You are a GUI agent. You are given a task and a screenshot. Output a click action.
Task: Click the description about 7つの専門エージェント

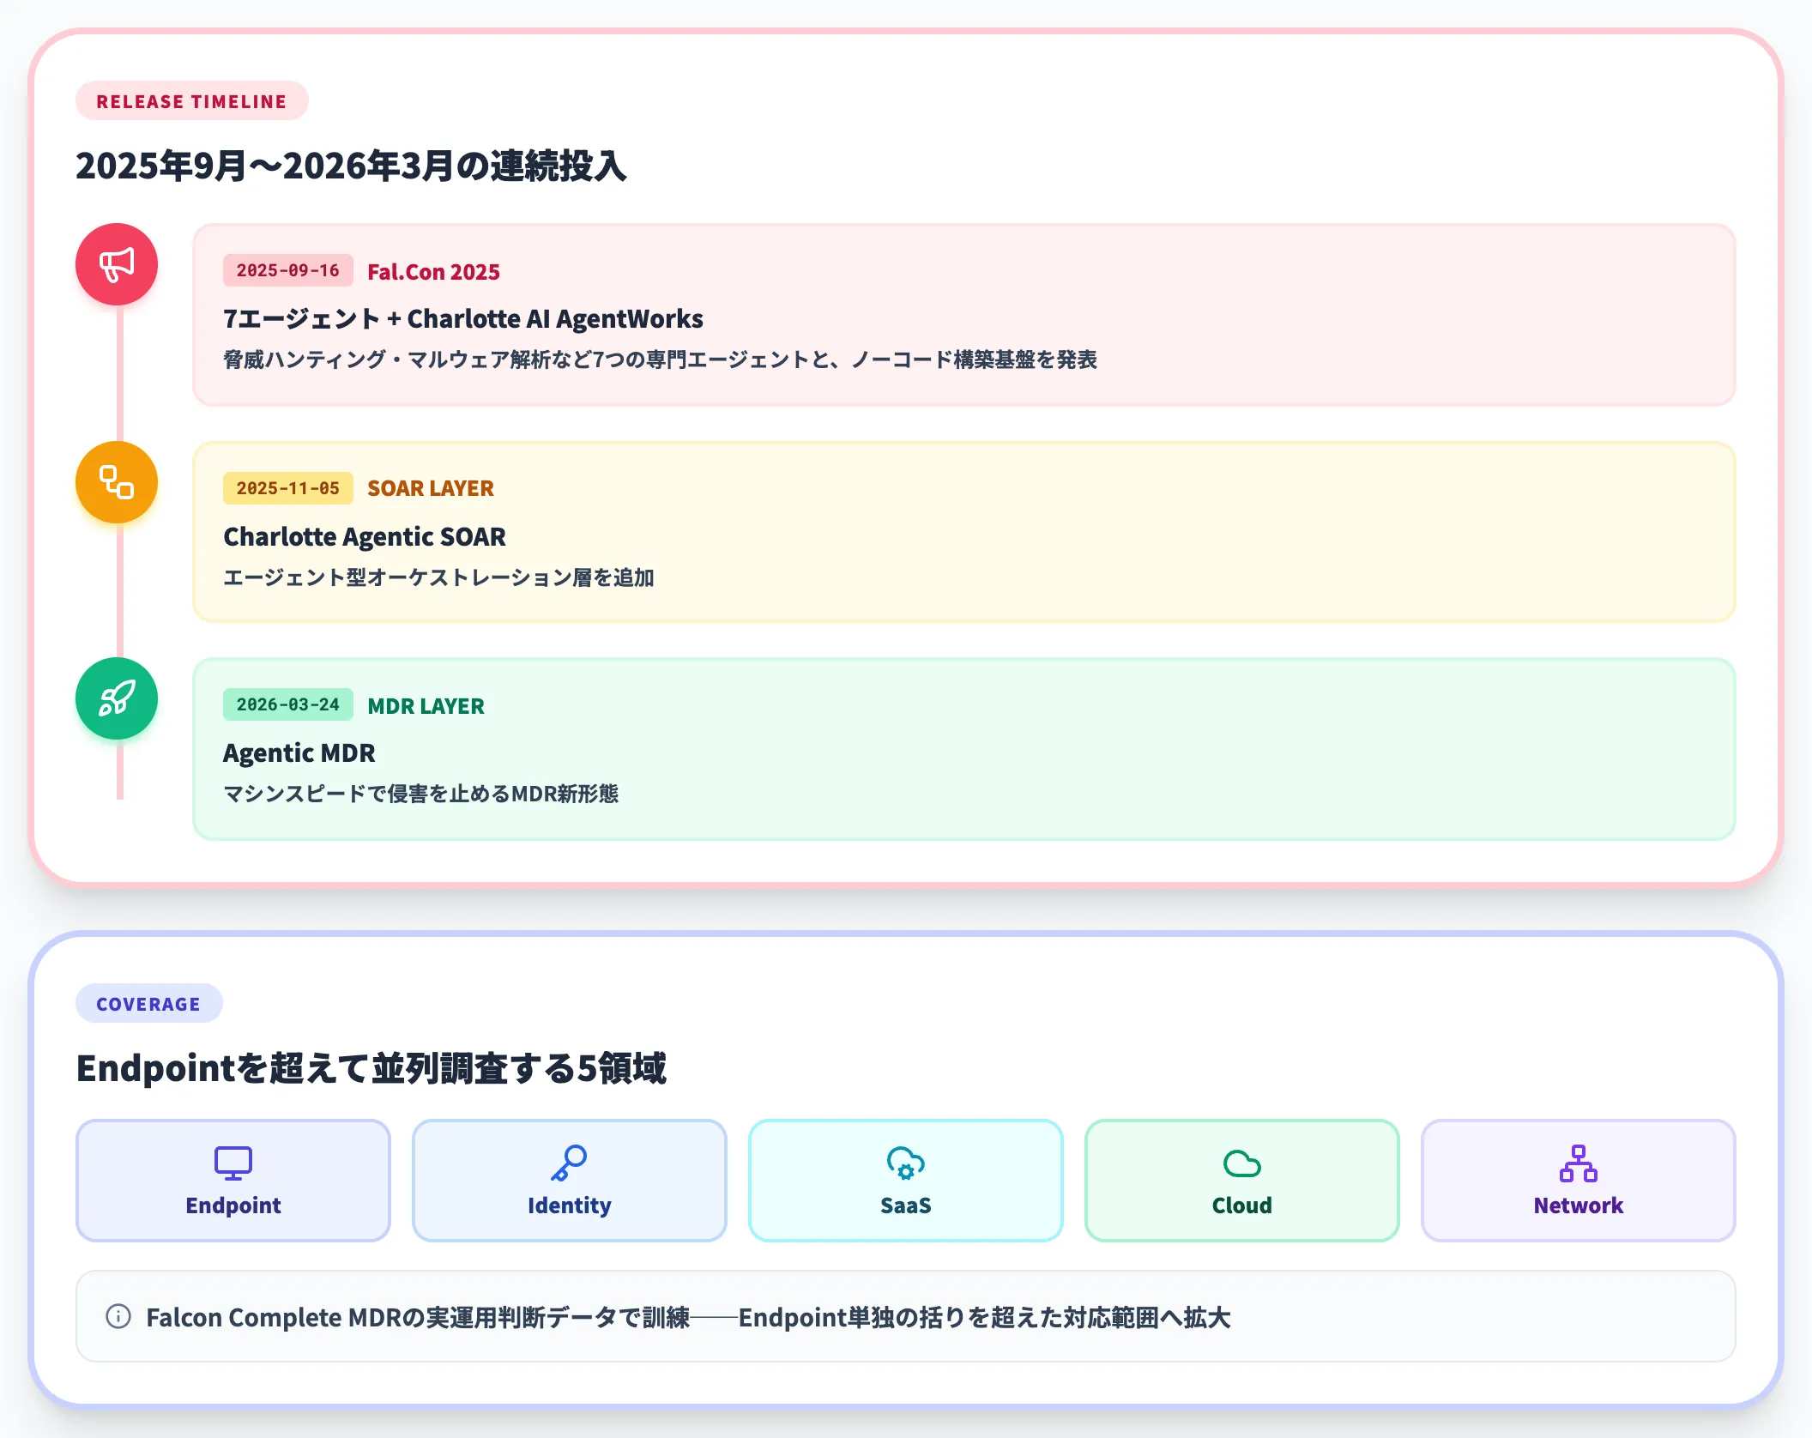[x=660, y=359]
